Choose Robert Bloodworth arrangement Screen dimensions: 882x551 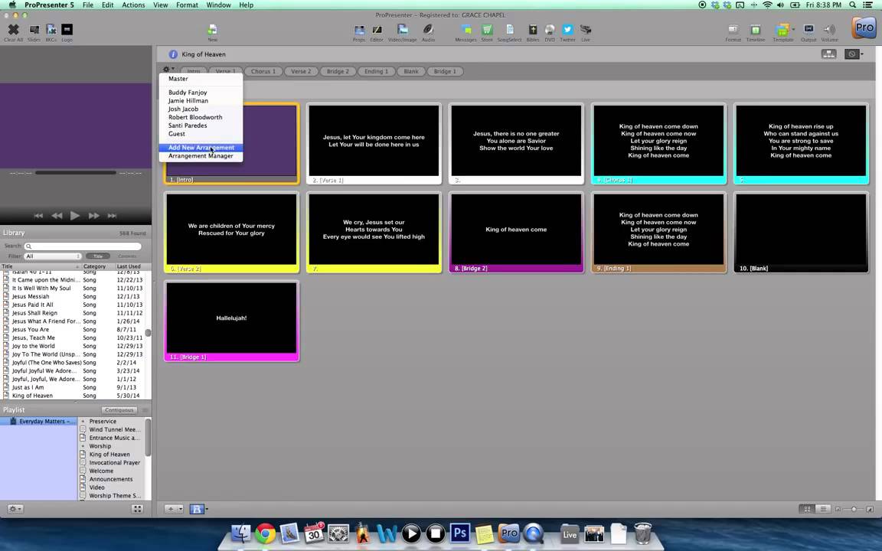[195, 117]
